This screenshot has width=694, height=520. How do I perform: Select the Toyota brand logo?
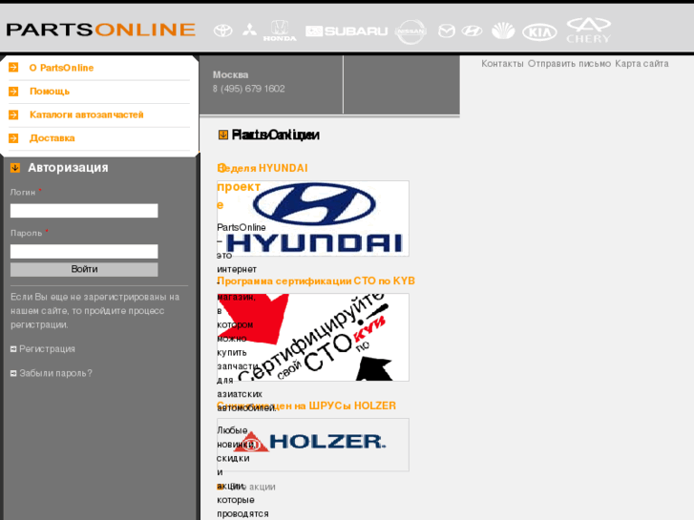click(x=222, y=31)
